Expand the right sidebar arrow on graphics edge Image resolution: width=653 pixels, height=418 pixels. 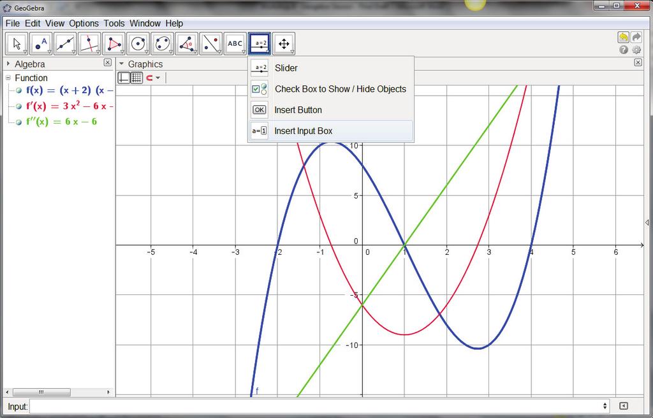pyautogui.click(x=647, y=223)
